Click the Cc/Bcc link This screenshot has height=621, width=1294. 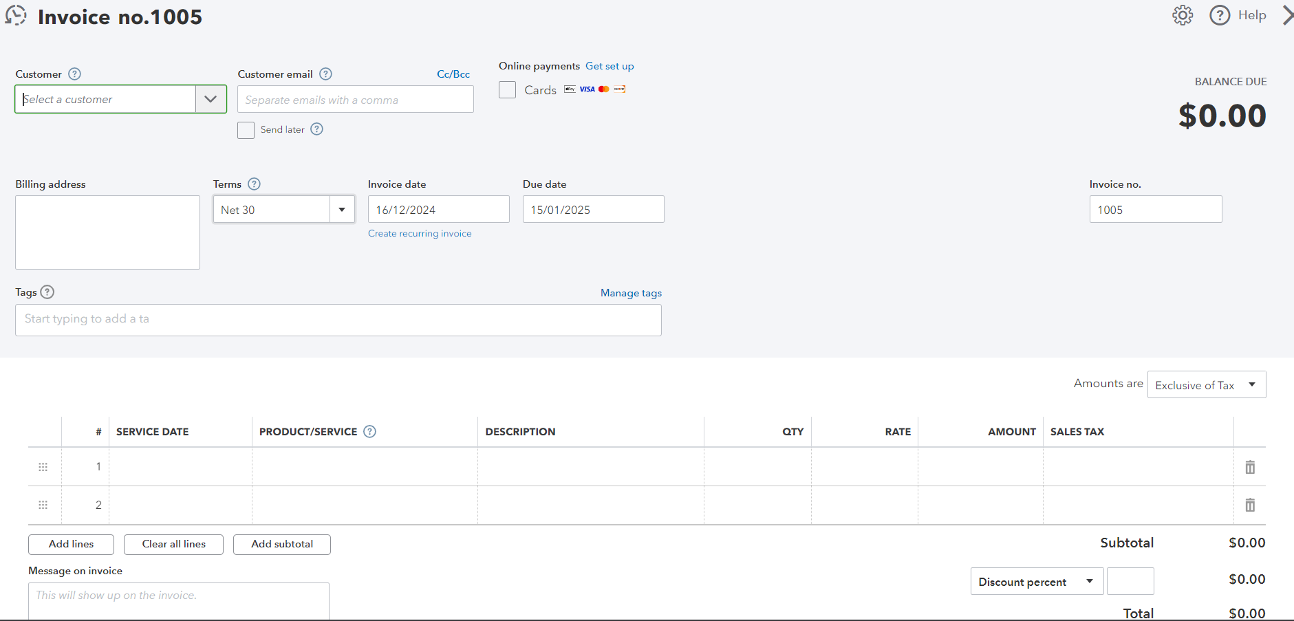(453, 74)
